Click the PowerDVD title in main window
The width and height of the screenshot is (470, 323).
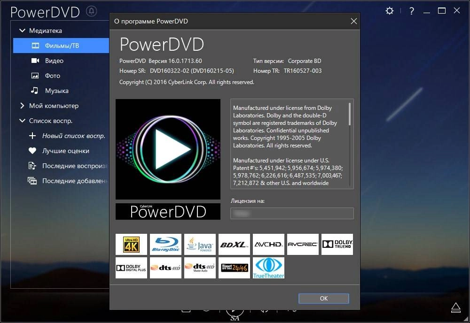point(45,12)
